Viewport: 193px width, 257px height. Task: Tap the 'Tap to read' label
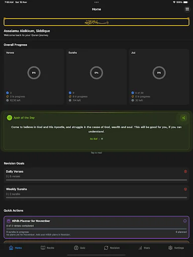(x=96, y=153)
